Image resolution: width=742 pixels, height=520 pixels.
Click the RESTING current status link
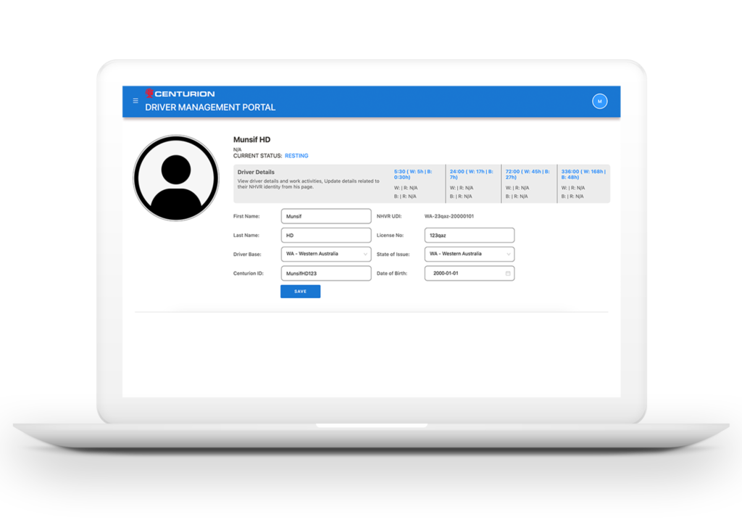pyautogui.click(x=296, y=156)
